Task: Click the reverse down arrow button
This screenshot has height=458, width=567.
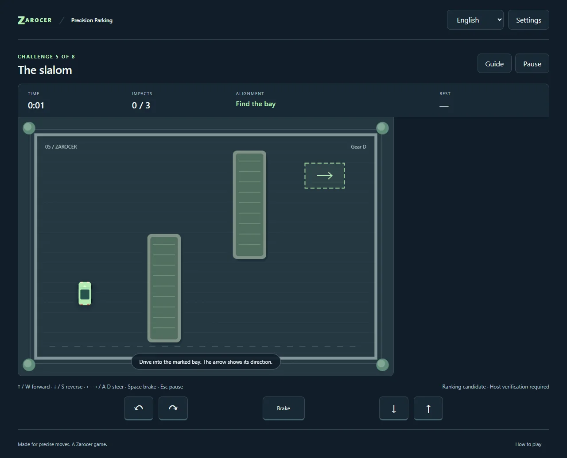Action: tap(394, 408)
